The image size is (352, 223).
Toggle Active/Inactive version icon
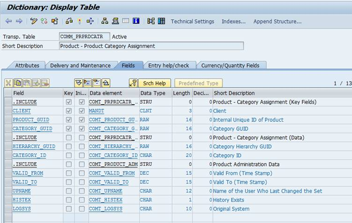tap(44, 21)
